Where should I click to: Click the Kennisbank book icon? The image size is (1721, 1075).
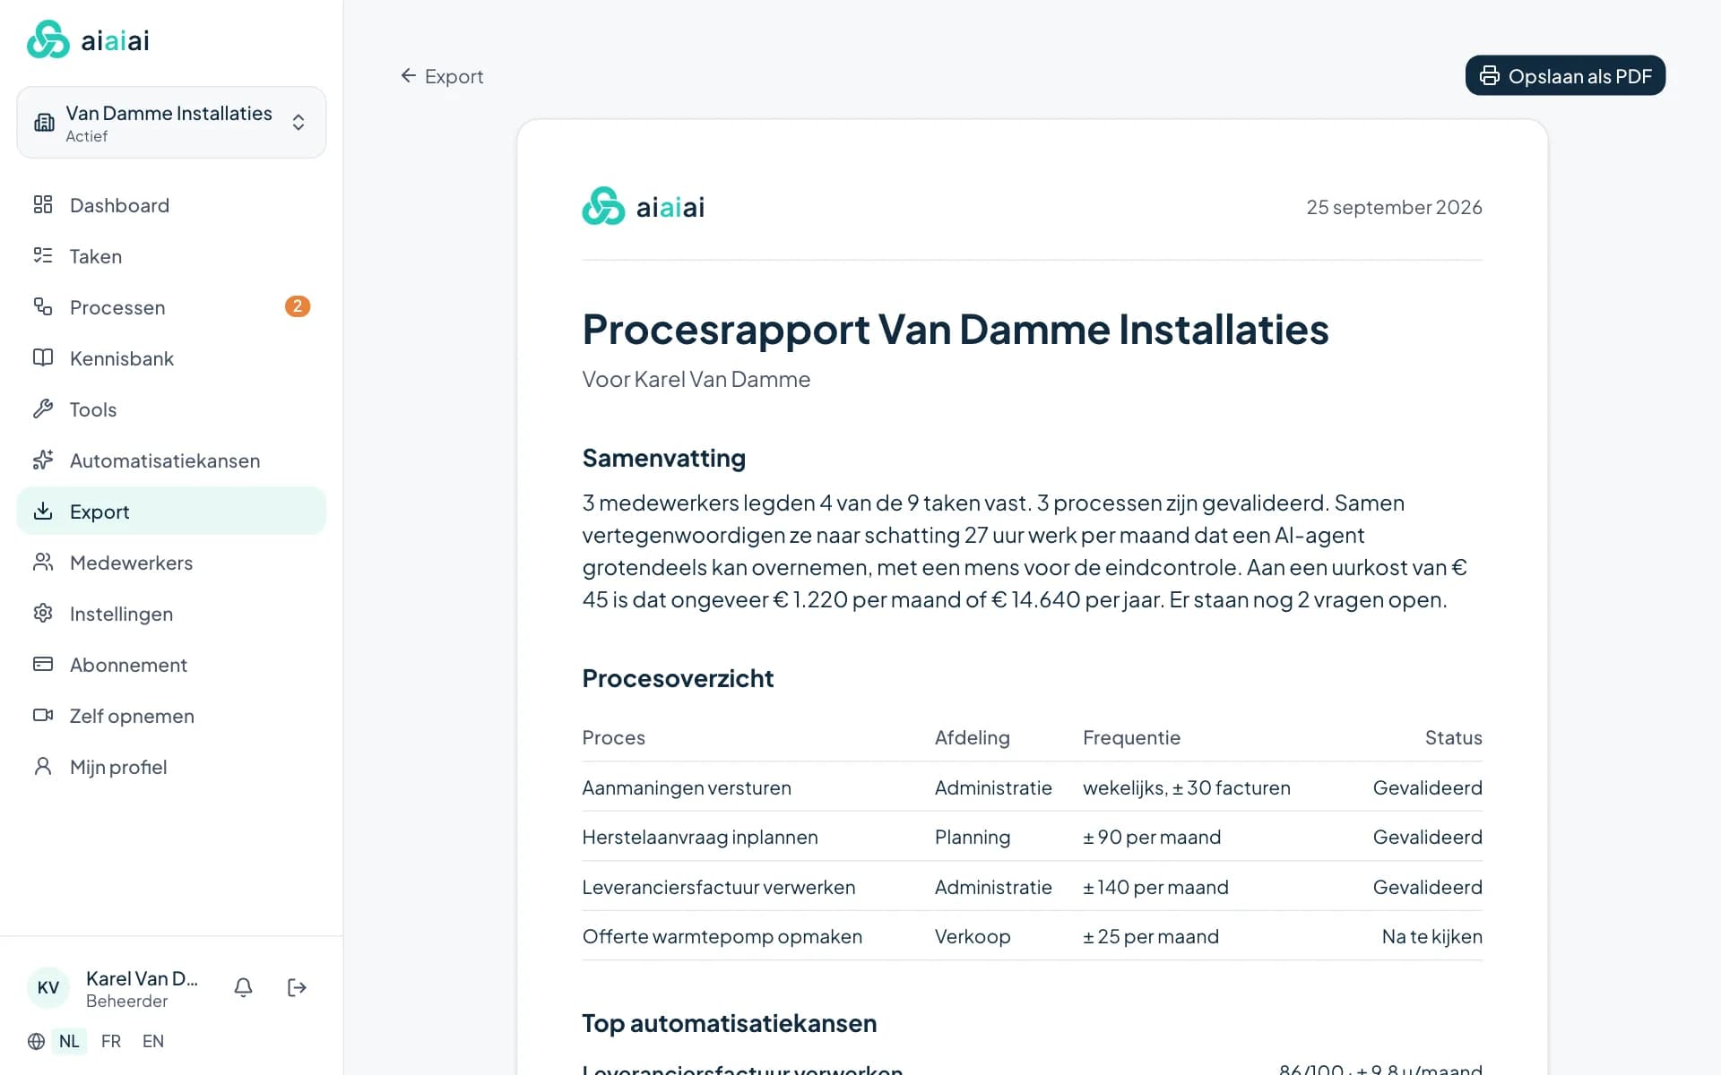click(x=43, y=358)
